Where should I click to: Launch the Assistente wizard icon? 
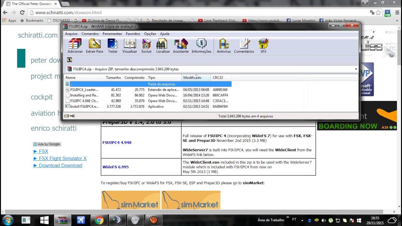(x=181, y=46)
